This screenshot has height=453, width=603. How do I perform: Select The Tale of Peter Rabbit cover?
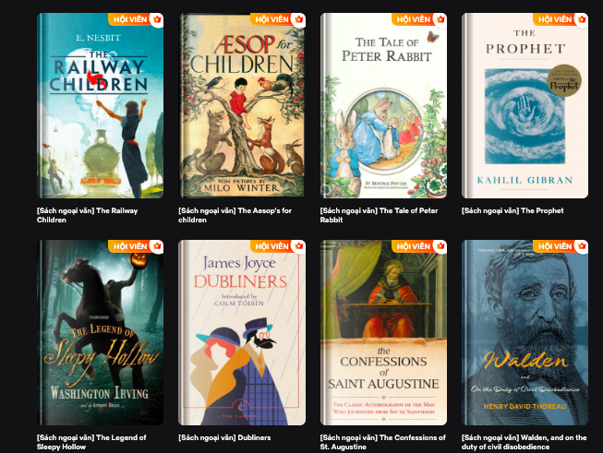(x=383, y=106)
